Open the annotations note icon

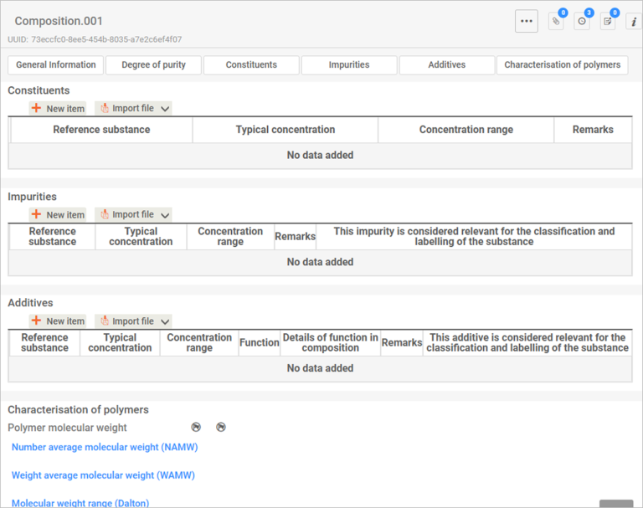pyautogui.click(x=608, y=21)
